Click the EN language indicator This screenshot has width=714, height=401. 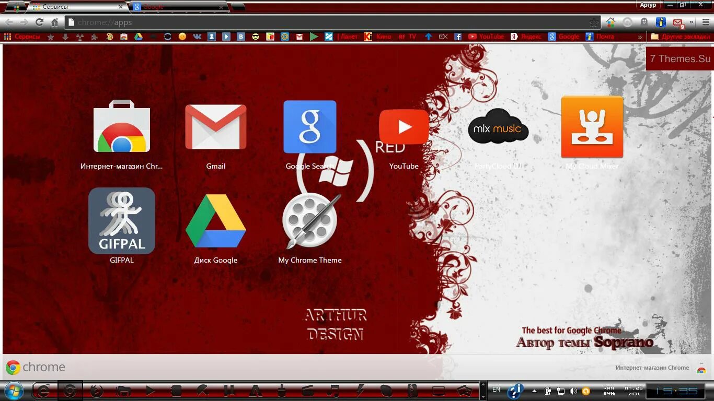click(x=496, y=390)
